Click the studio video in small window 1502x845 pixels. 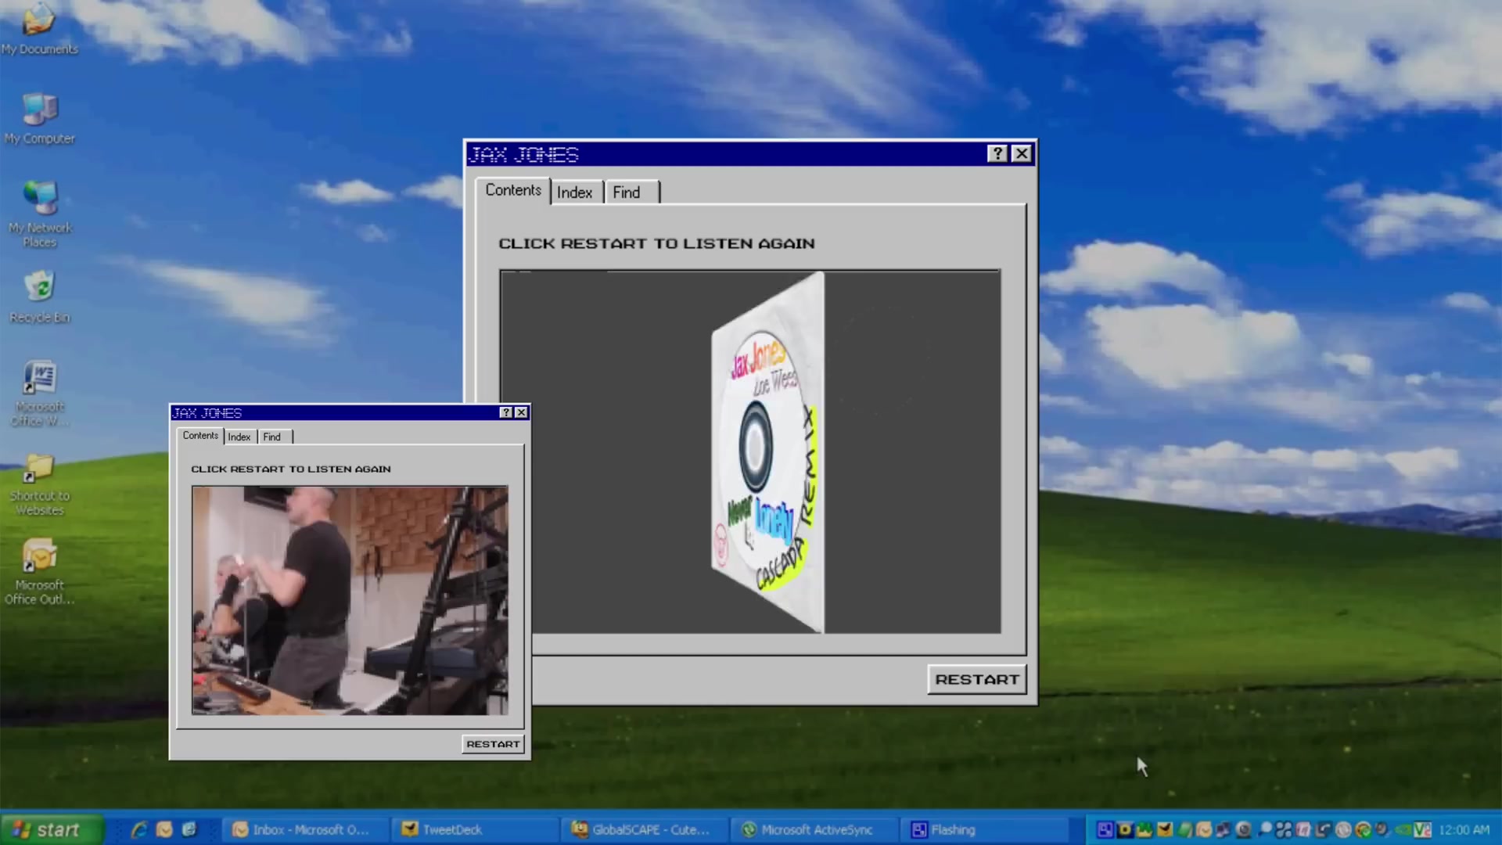(x=350, y=600)
